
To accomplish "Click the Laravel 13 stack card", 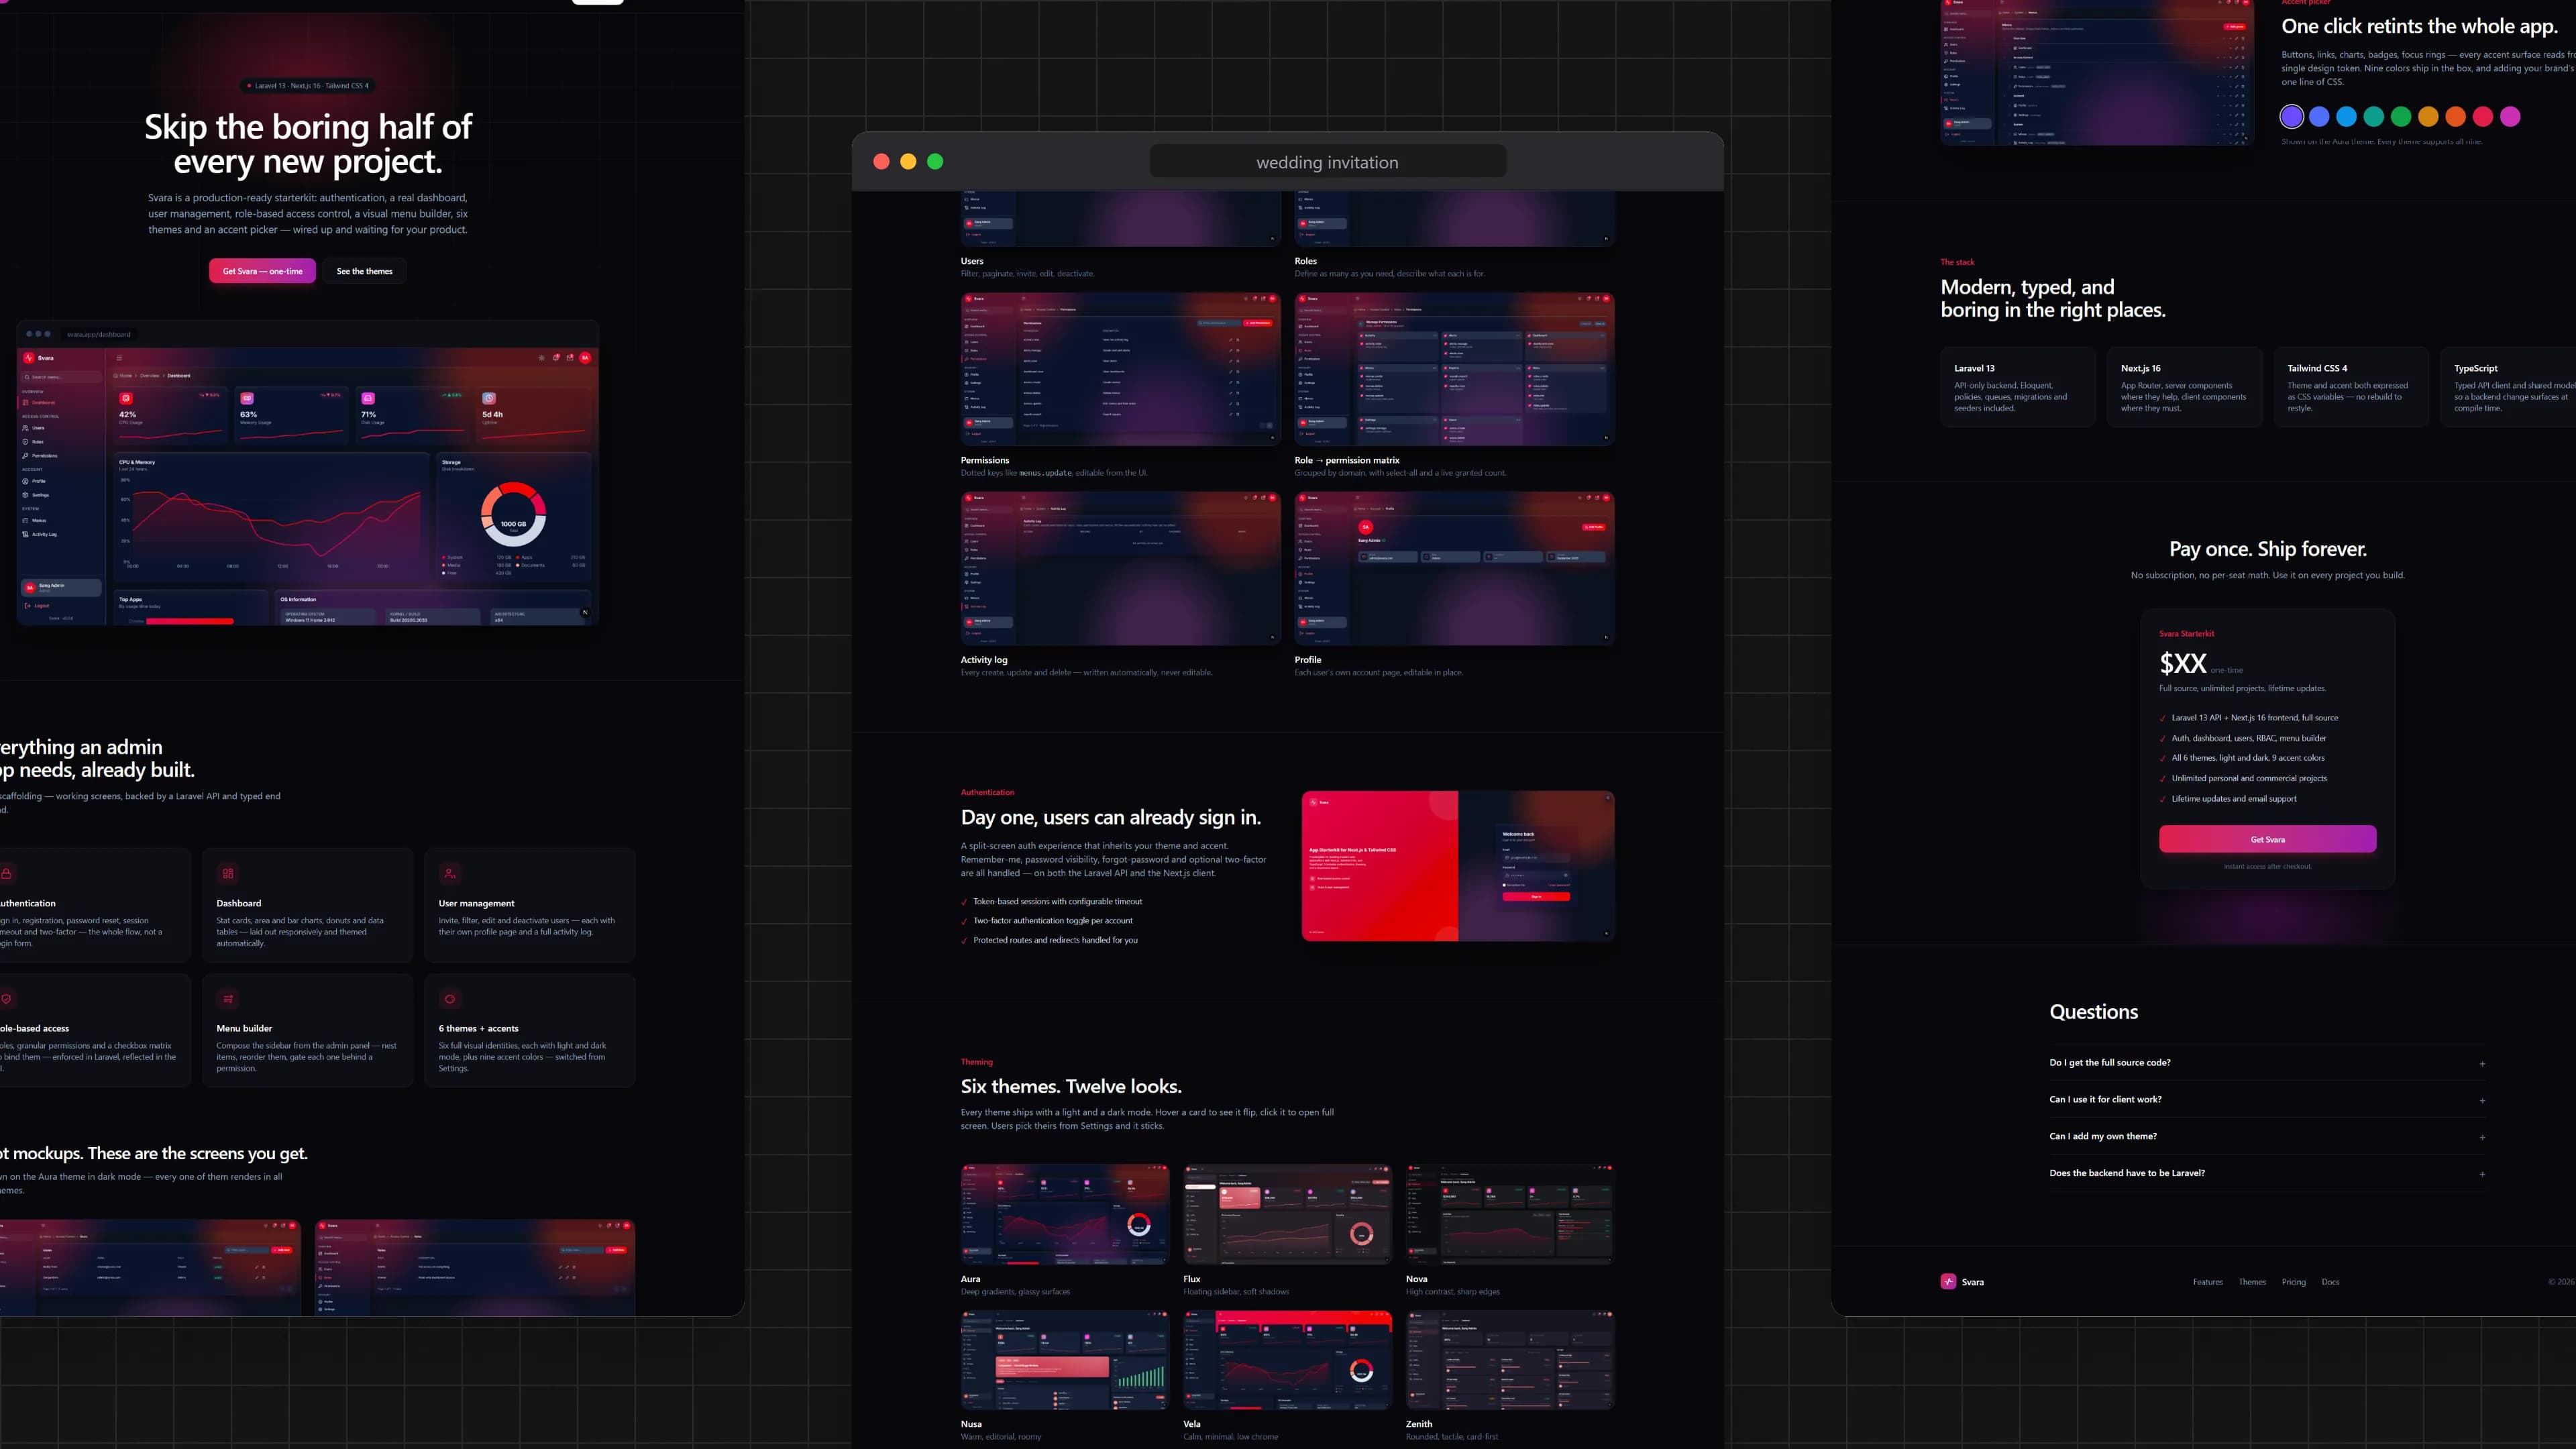I will coord(2018,388).
